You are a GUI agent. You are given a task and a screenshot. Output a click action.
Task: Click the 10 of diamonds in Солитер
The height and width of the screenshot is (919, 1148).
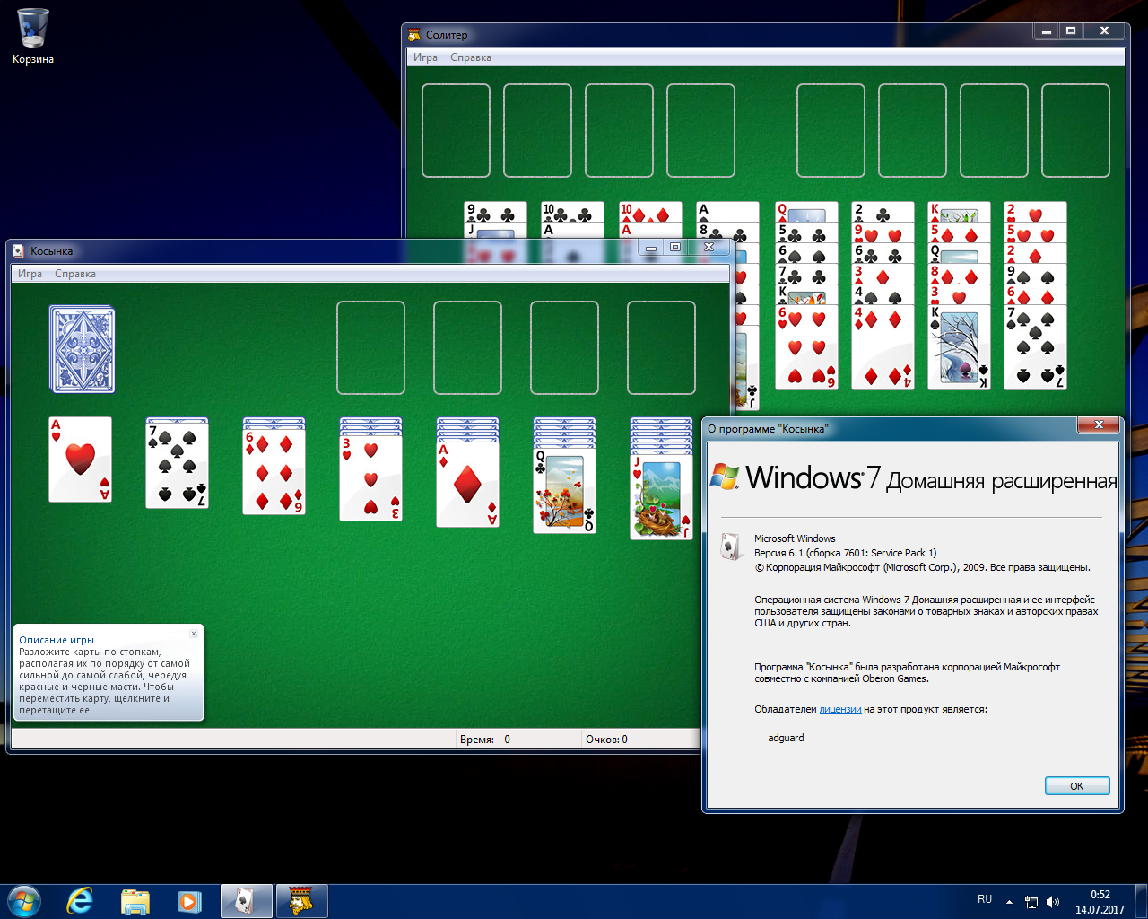click(x=650, y=213)
